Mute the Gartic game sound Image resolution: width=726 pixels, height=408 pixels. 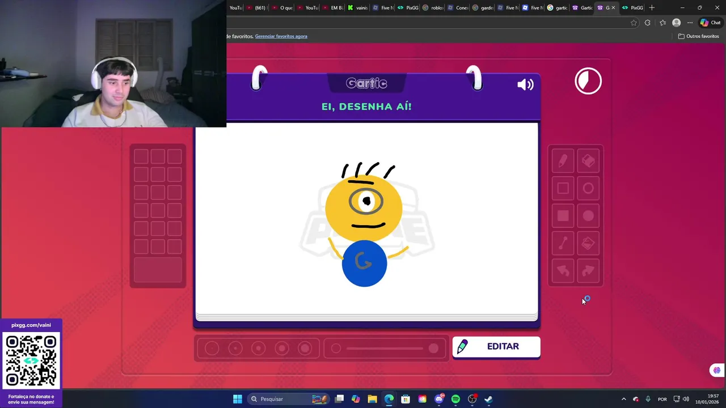[x=525, y=85]
